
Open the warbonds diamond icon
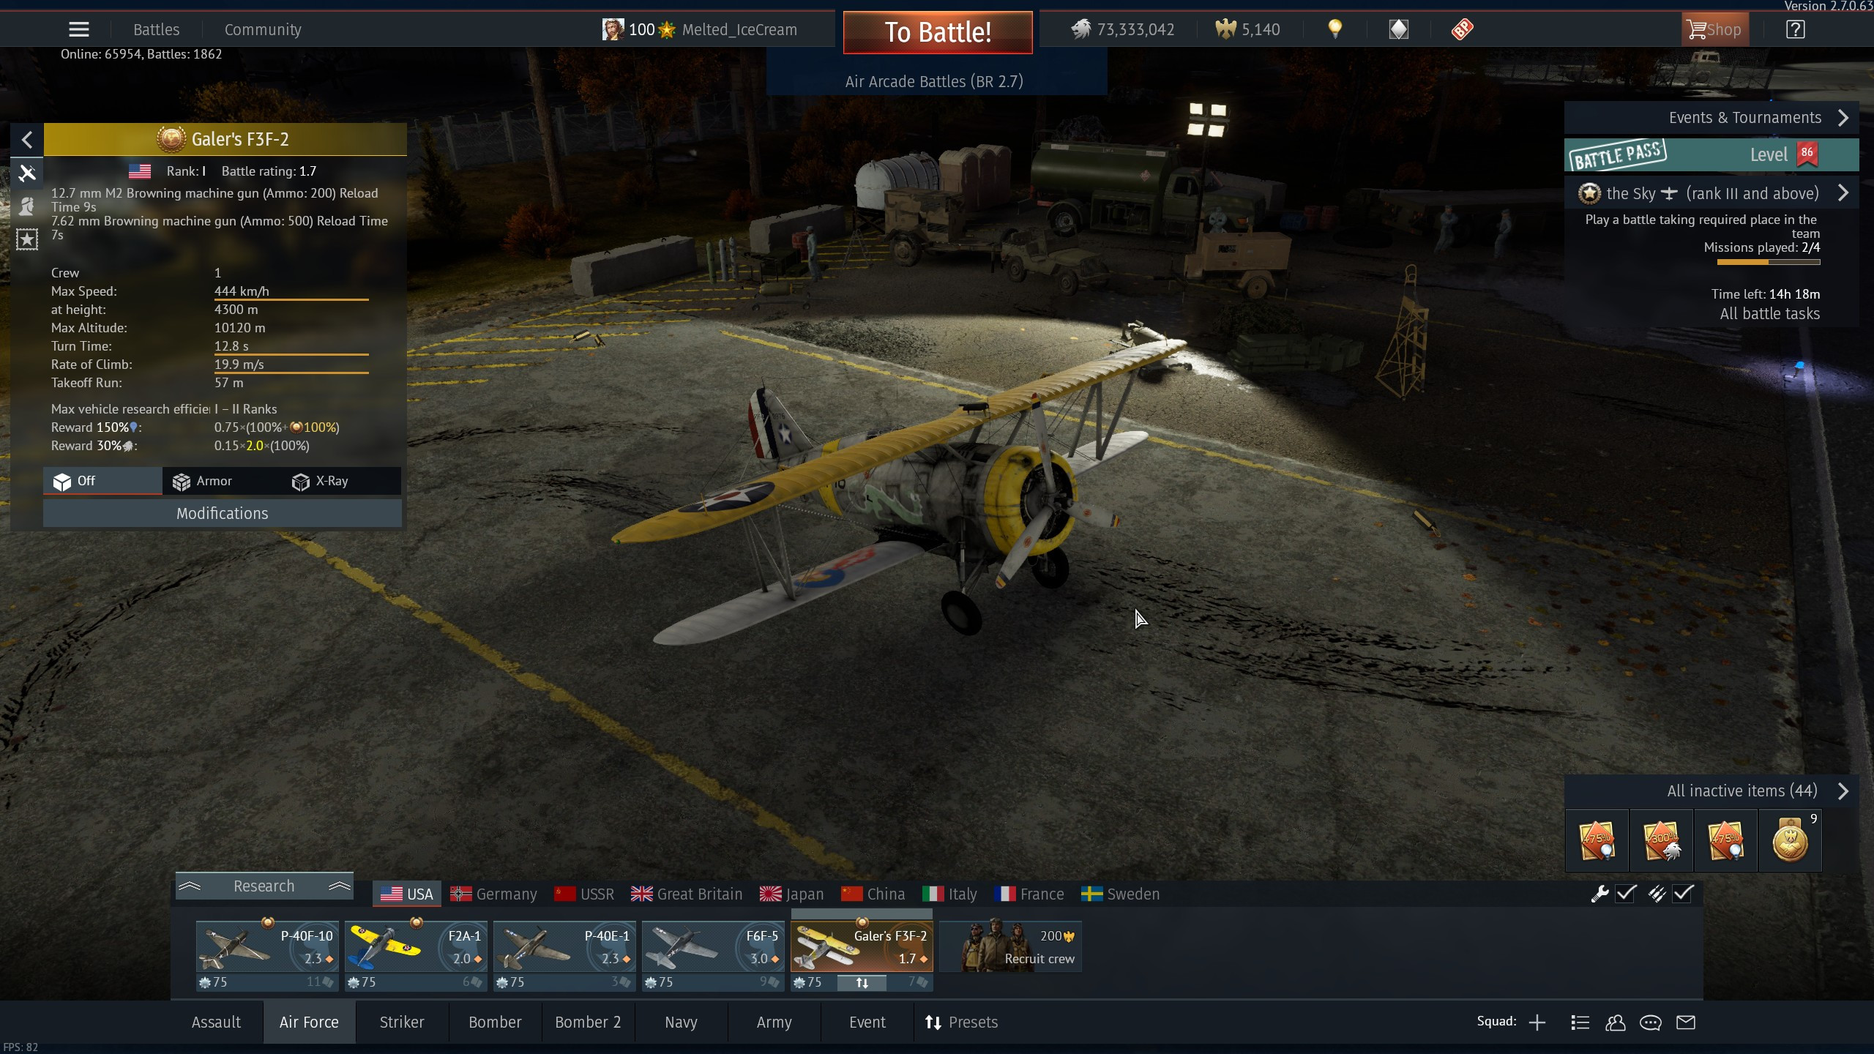tap(1398, 29)
